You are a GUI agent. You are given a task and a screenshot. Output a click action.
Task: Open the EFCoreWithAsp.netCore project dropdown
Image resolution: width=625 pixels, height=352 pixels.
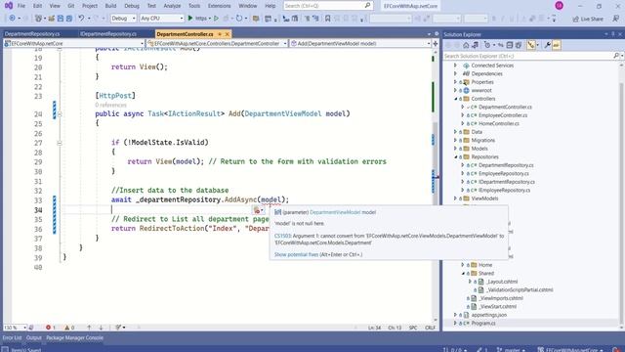click(x=74, y=43)
